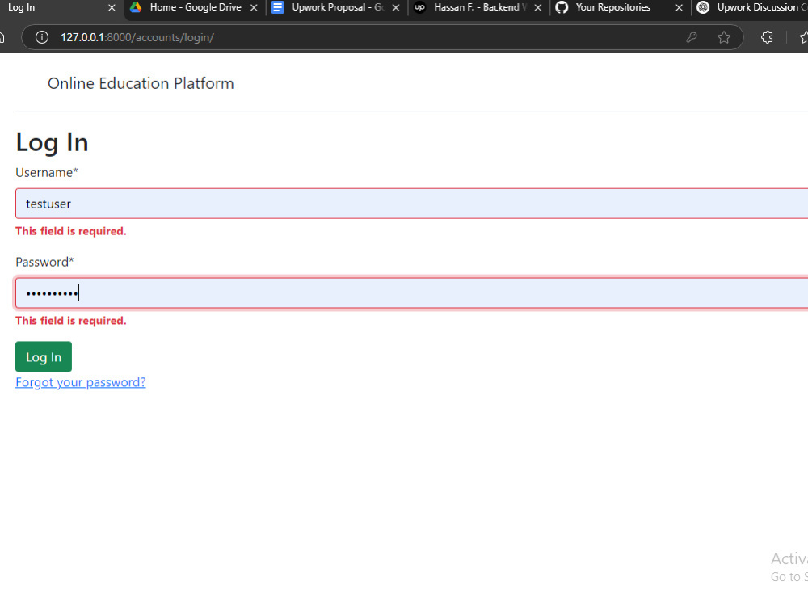Viewport: 808px width, 606px height.
Task: Close the Upwork Proposal tab
Action: (x=396, y=8)
